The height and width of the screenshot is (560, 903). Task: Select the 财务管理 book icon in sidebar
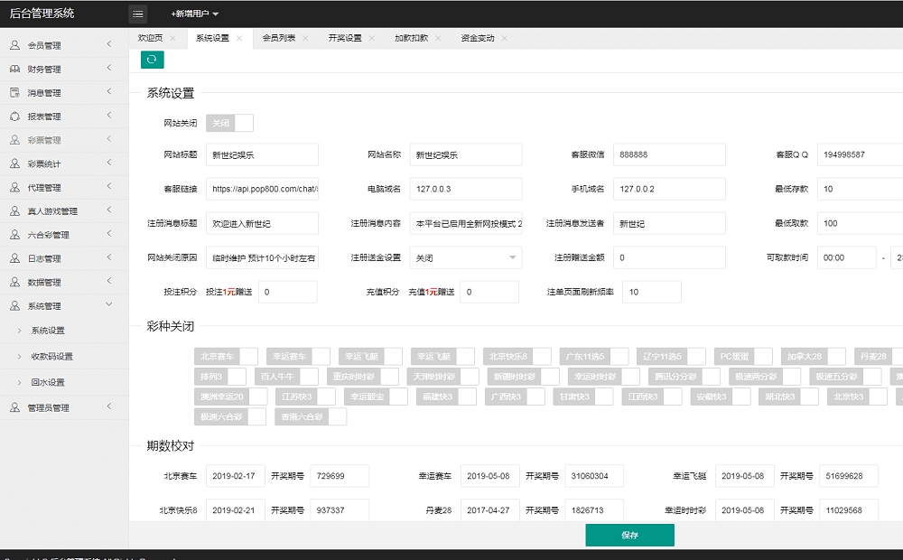coord(15,69)
